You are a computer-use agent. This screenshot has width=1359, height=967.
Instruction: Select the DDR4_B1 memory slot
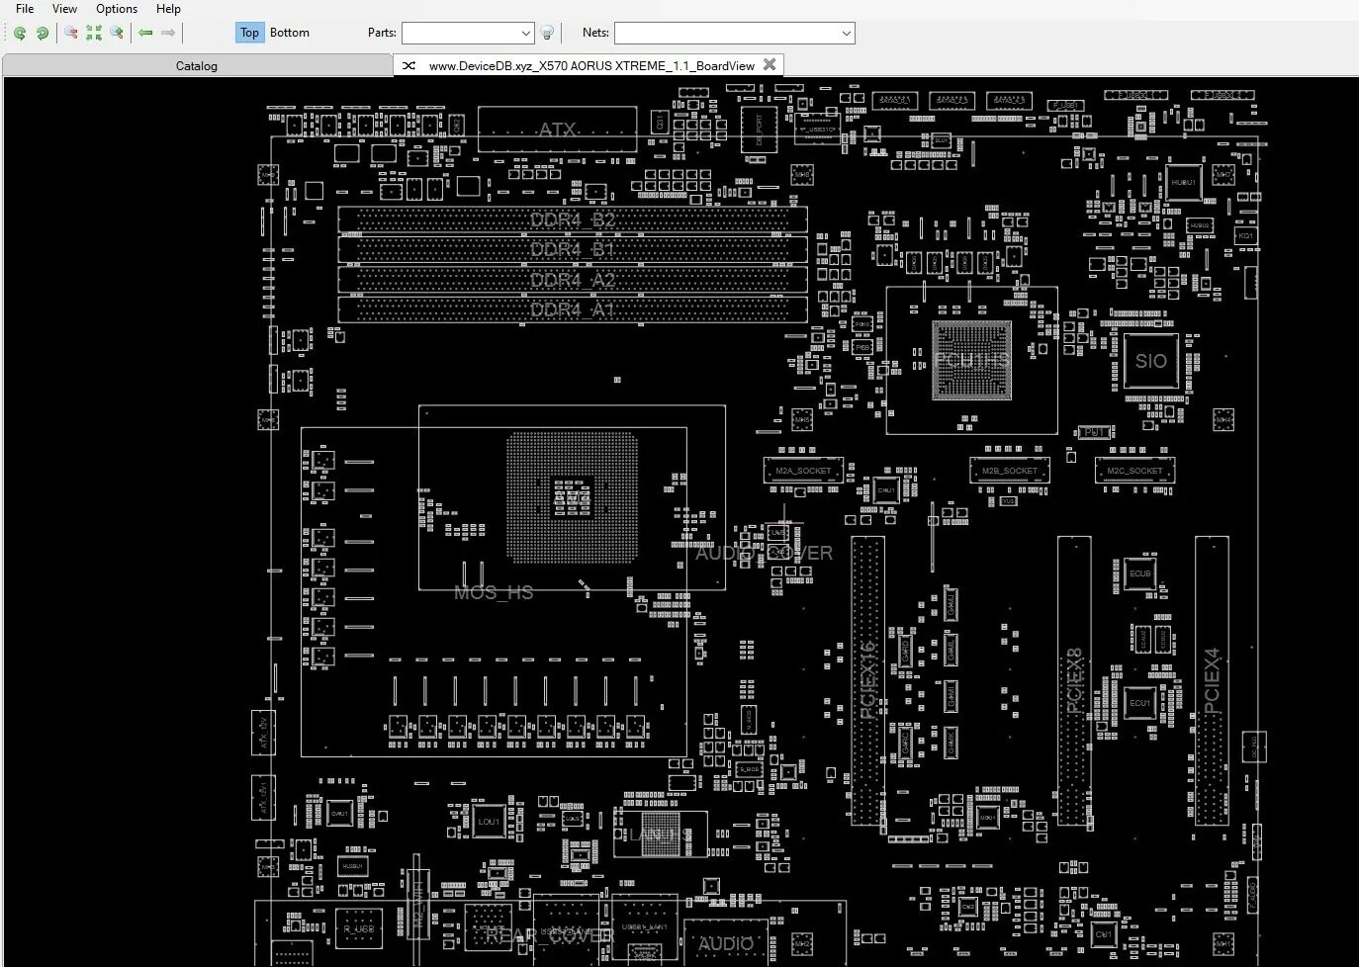point(573,249)
